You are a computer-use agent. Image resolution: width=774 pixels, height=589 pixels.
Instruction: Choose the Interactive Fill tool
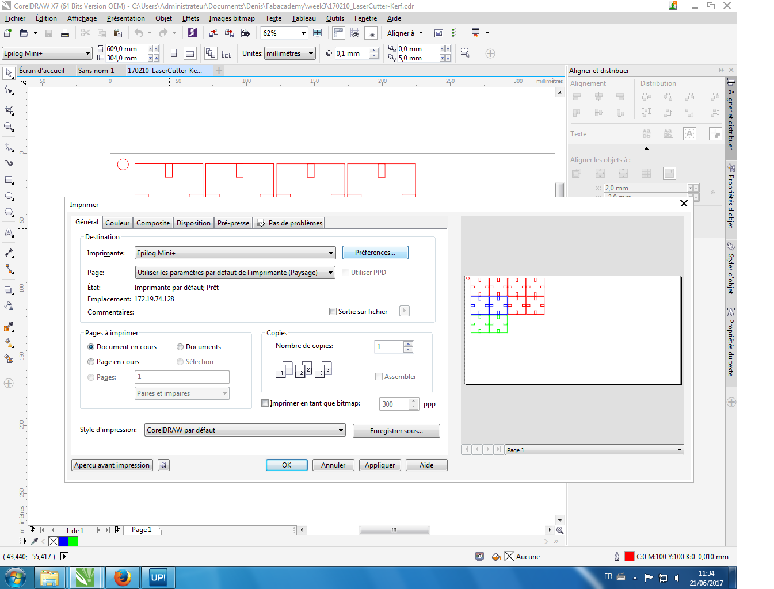tap(9, 343)
